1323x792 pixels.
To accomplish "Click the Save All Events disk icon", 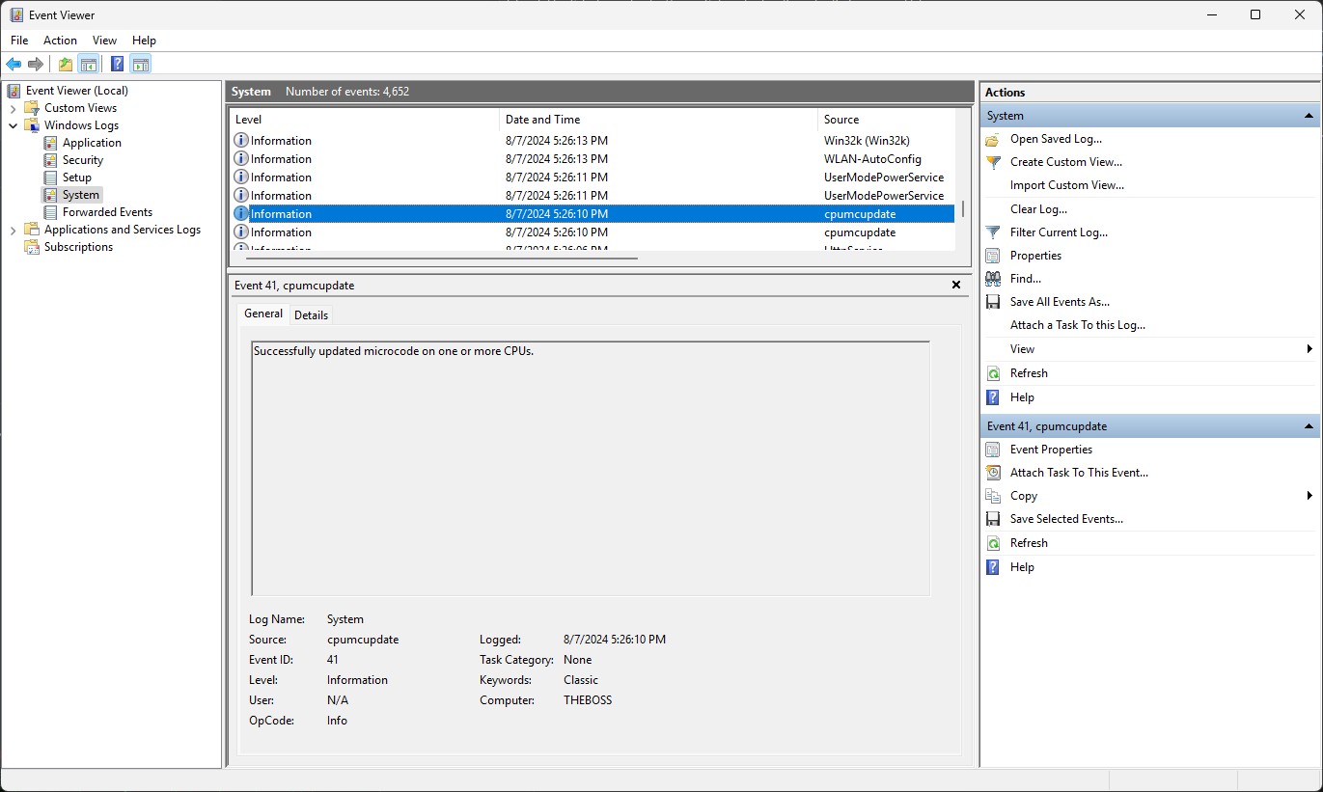I will coord(993,302).
